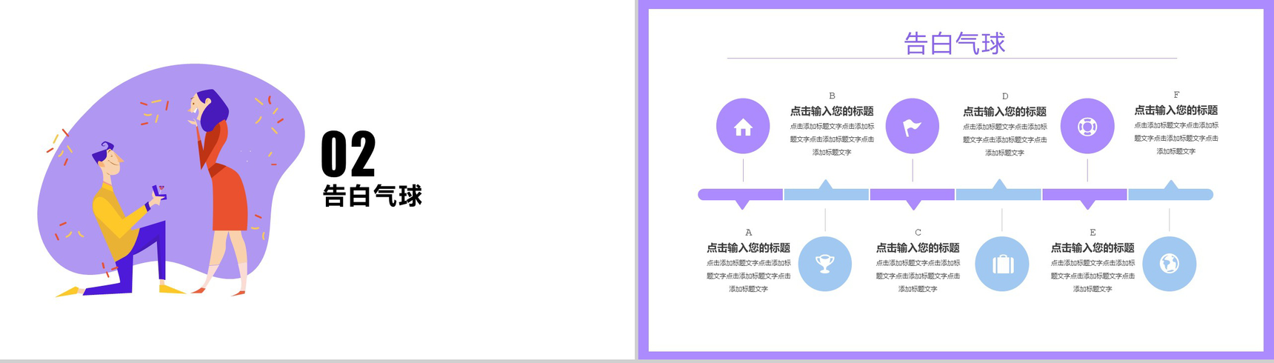Select the title placeholder under letter D
The height and width of the screenshot is (363, 1274).
point(1004,112)
